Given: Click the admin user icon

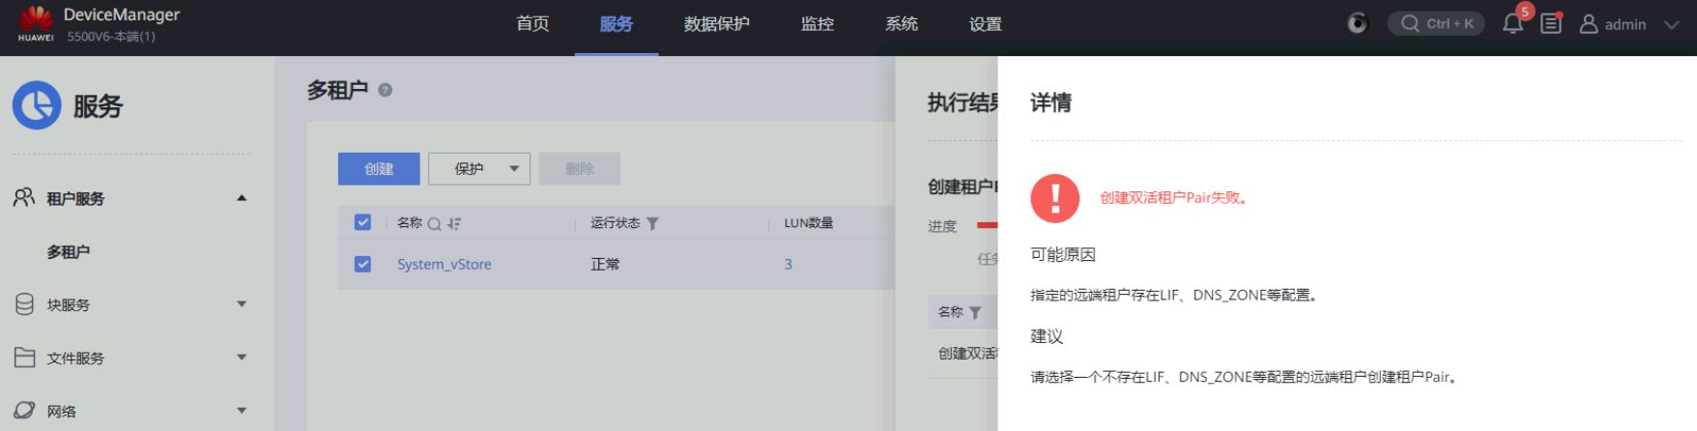Looking at the screenshot, I should [1588, 24].
